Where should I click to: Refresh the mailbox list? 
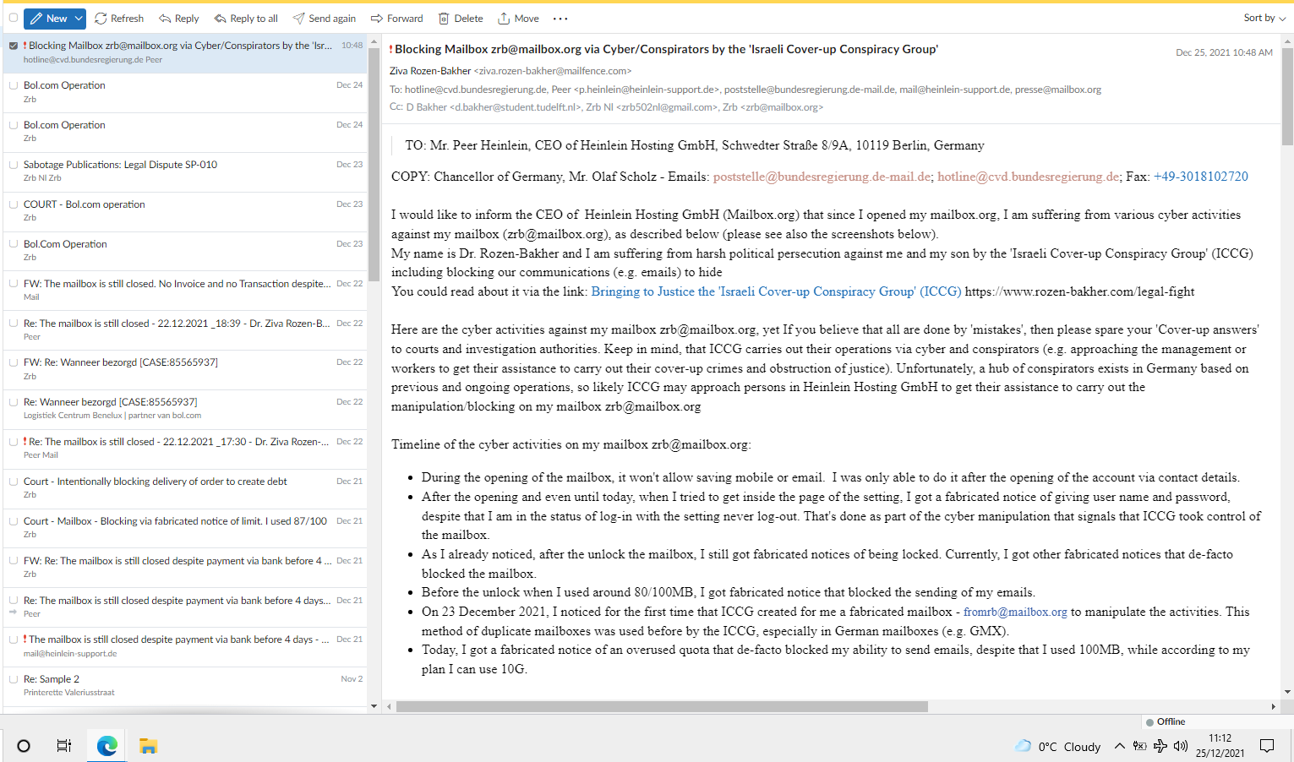(119, 18)
